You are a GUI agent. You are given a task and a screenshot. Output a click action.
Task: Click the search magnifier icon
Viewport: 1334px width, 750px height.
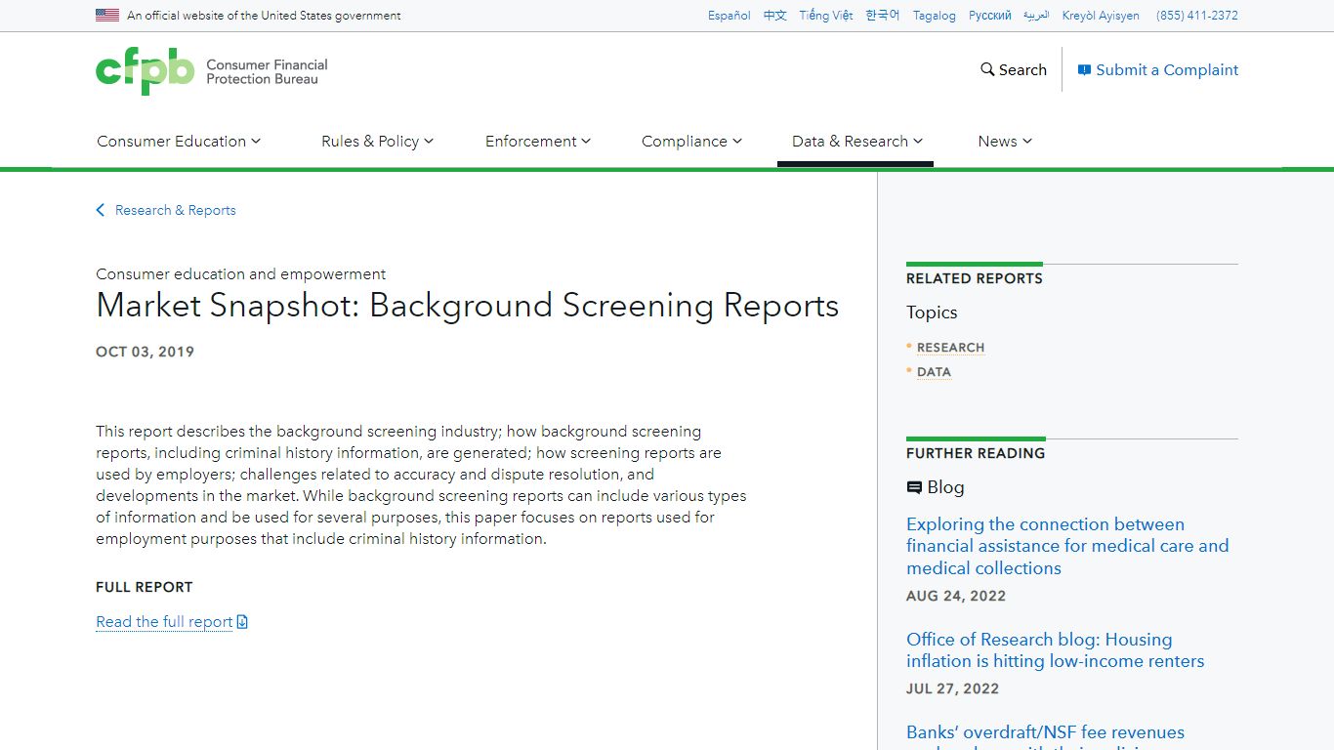click(987, 69)
